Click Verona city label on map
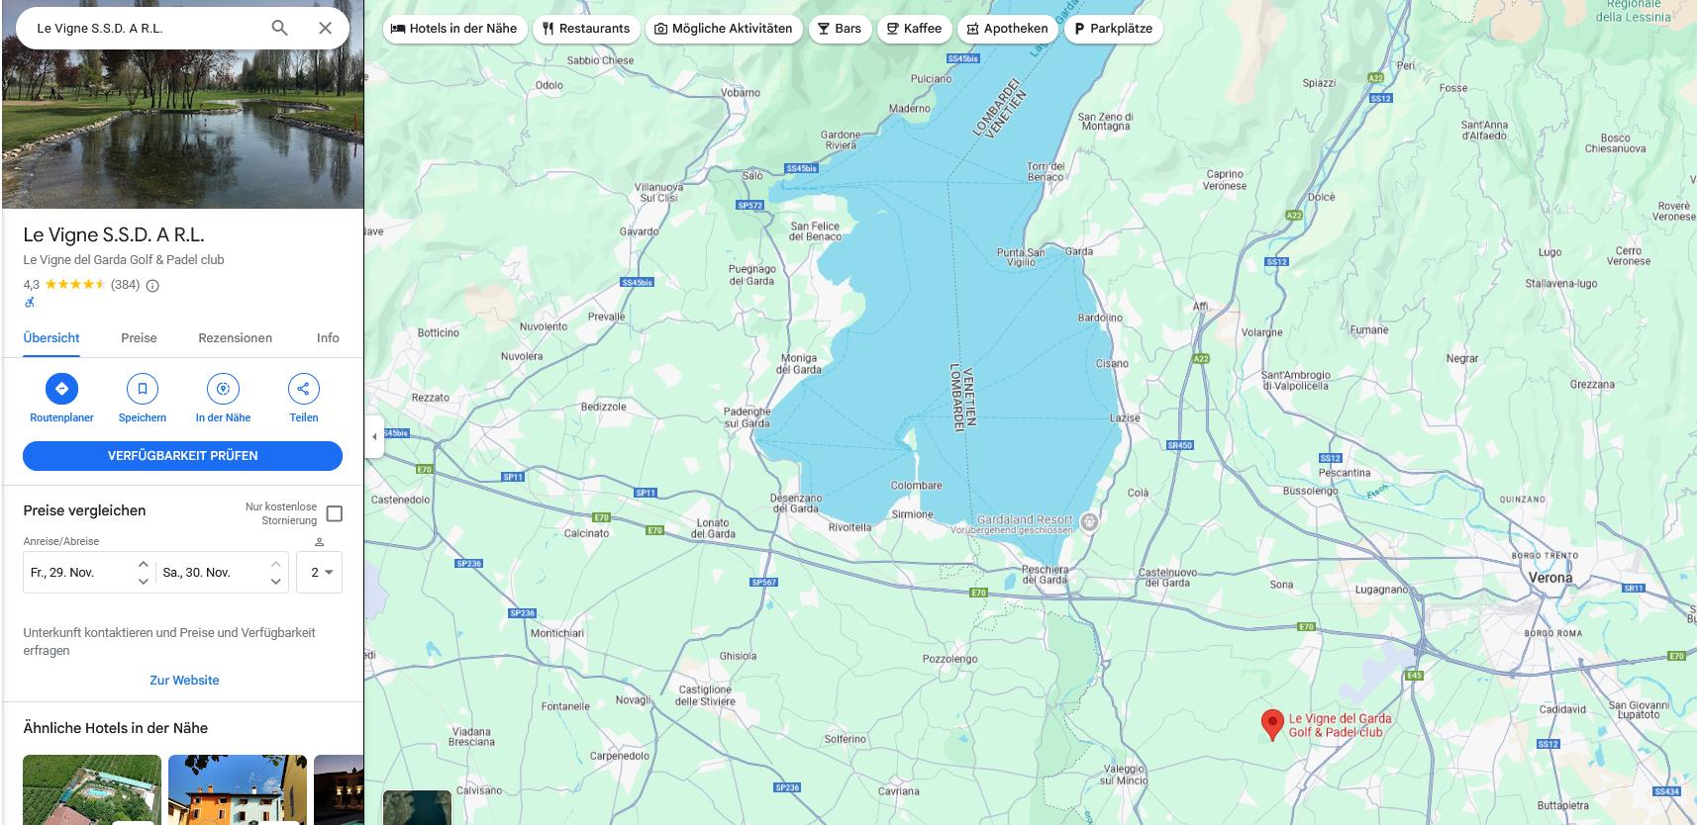This screenshot has width=1697, height=825. click(x=1549, y=578)
